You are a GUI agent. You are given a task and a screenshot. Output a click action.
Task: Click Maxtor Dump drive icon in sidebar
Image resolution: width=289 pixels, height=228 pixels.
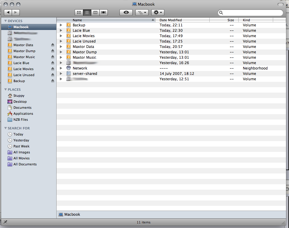pos(10,51)
